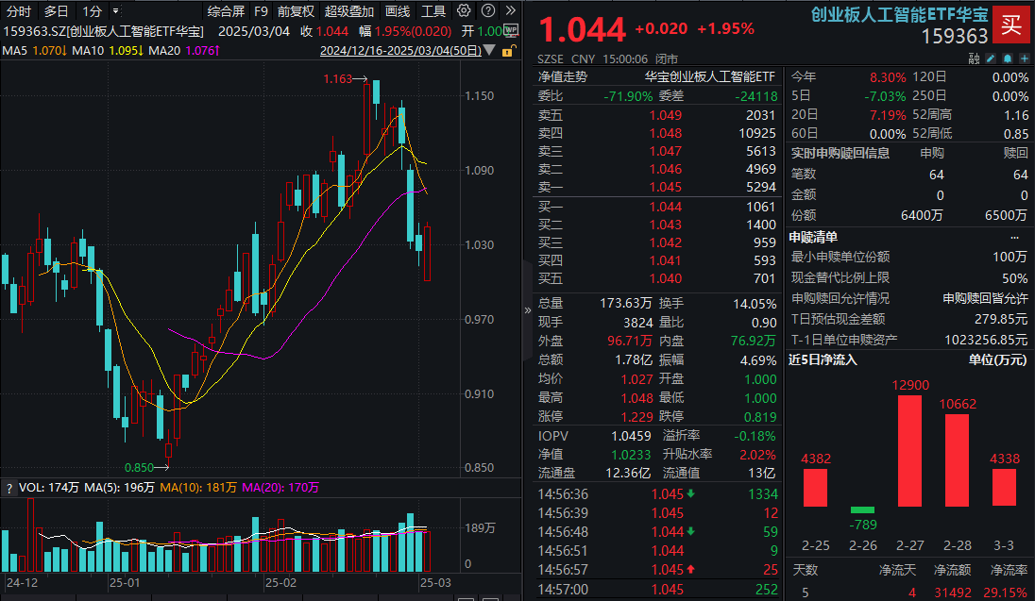Collapse quote panel using side double-arrow

(528, 310)
